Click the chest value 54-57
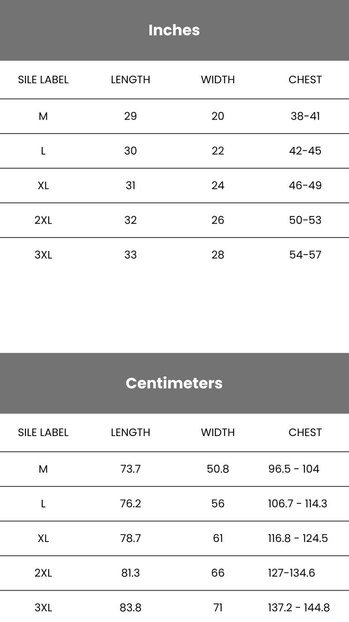This screenshot has height=622, width=349. point(305,255)
